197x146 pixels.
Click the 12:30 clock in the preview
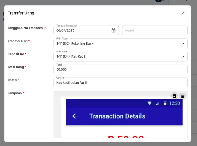coord(175,103)
